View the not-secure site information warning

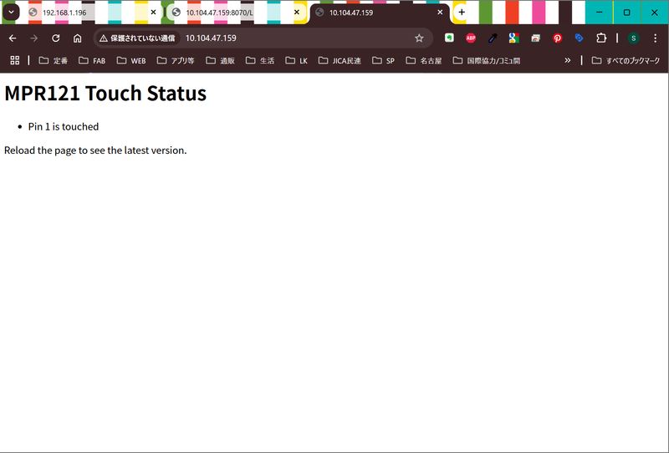point(137,38)
